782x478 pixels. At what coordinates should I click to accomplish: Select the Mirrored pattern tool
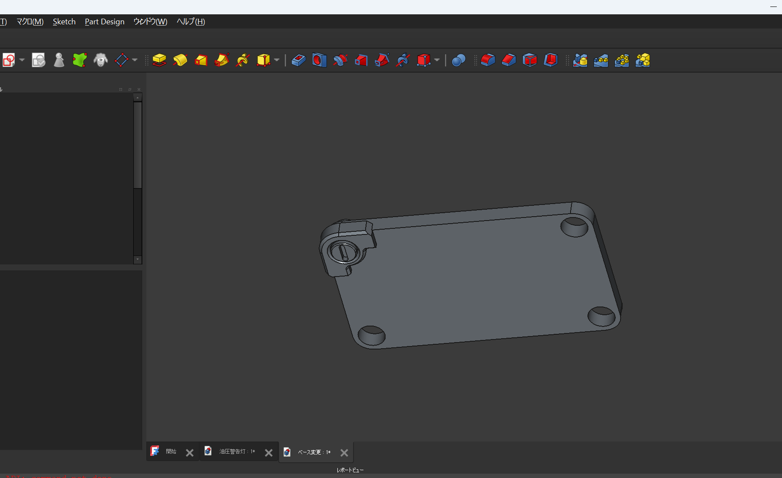click(x=580, y=60)
